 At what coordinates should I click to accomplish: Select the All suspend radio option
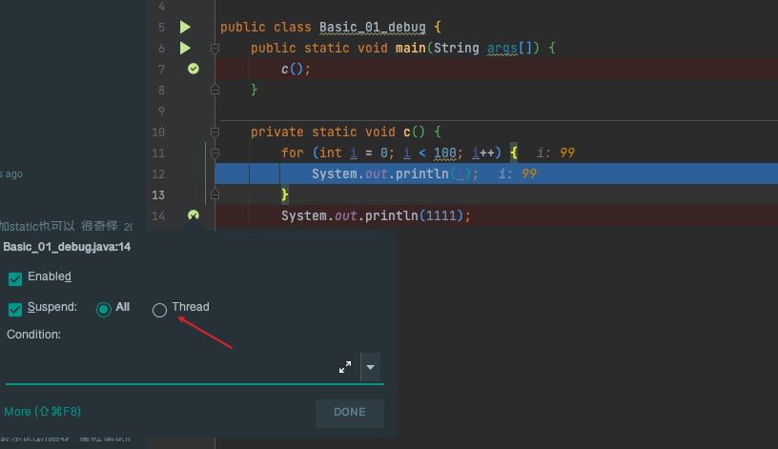click(x=103, y=309)
